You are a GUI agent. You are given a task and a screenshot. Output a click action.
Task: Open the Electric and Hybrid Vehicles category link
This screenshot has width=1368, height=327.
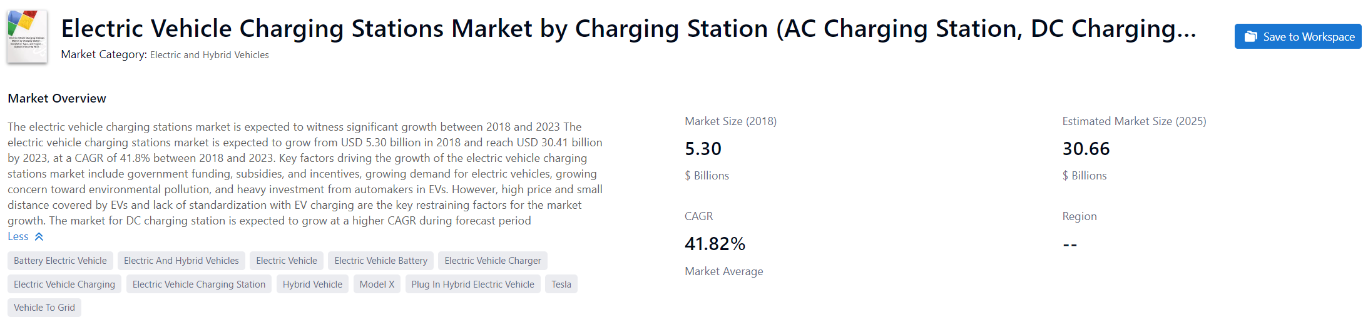pos(209,55)
